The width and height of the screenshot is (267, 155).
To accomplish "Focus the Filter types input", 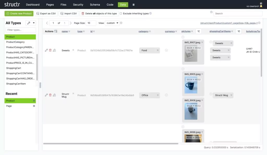I will pos(21,30).
